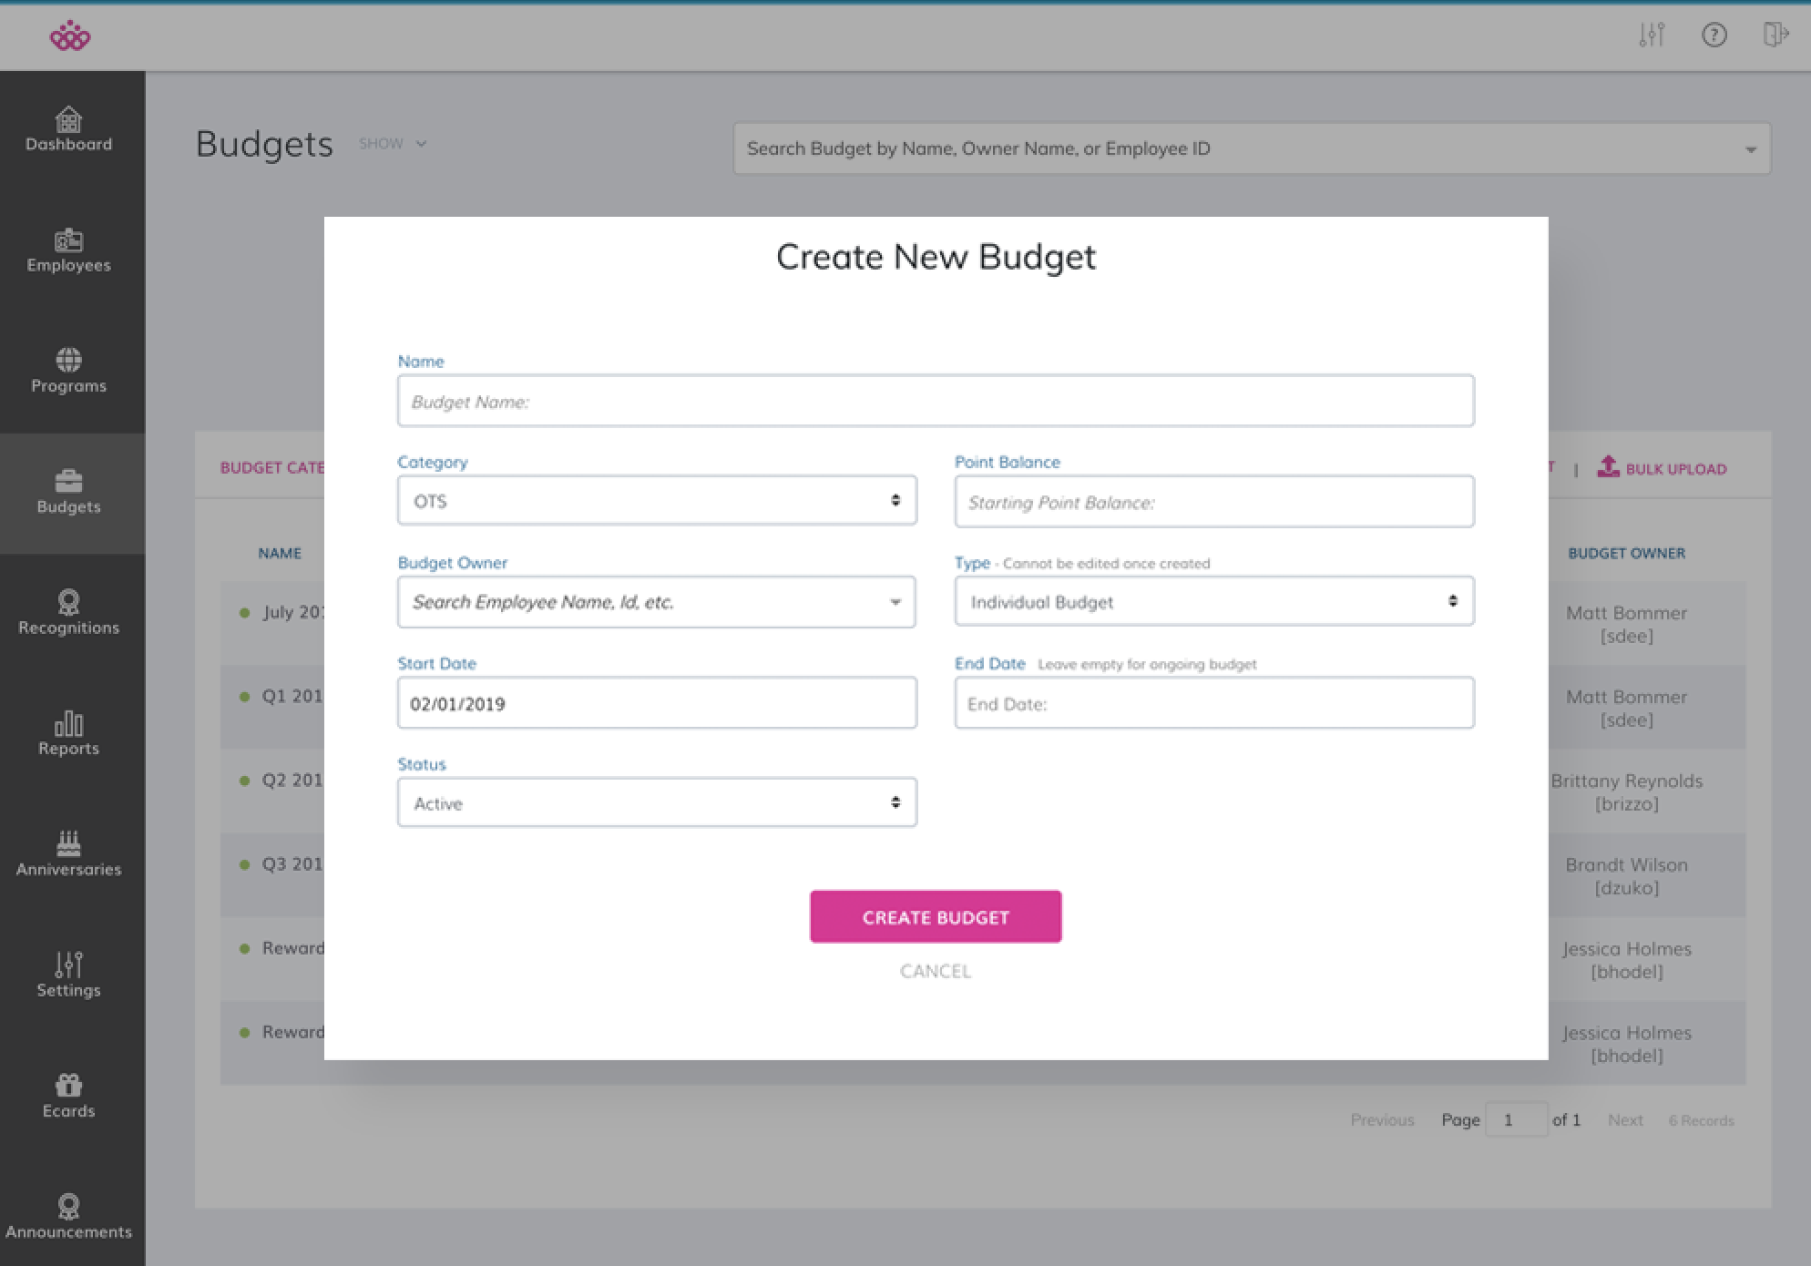1811x1266 pixels.
Task: Click the help question mark icon
Action: pos(1714,36)
